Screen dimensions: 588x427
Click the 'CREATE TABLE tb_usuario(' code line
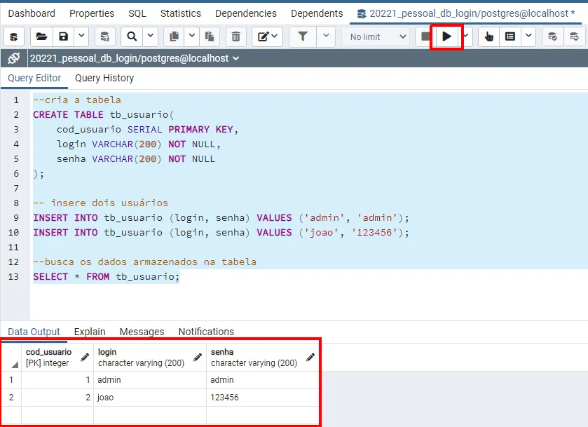104,114
